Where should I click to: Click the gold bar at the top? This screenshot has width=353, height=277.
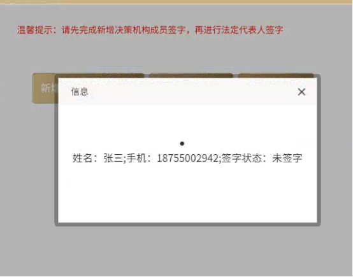pos(176,2)
